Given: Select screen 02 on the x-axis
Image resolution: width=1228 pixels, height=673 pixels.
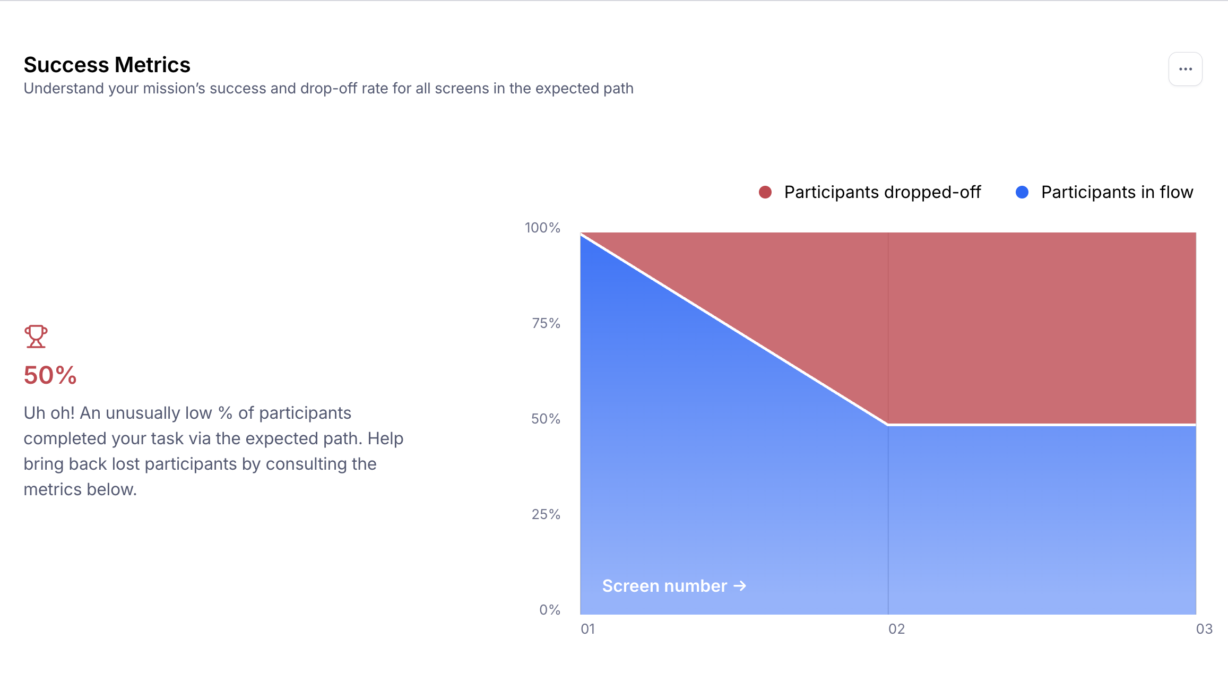Looking at the screenshot, I should click(x=896, y=629).
